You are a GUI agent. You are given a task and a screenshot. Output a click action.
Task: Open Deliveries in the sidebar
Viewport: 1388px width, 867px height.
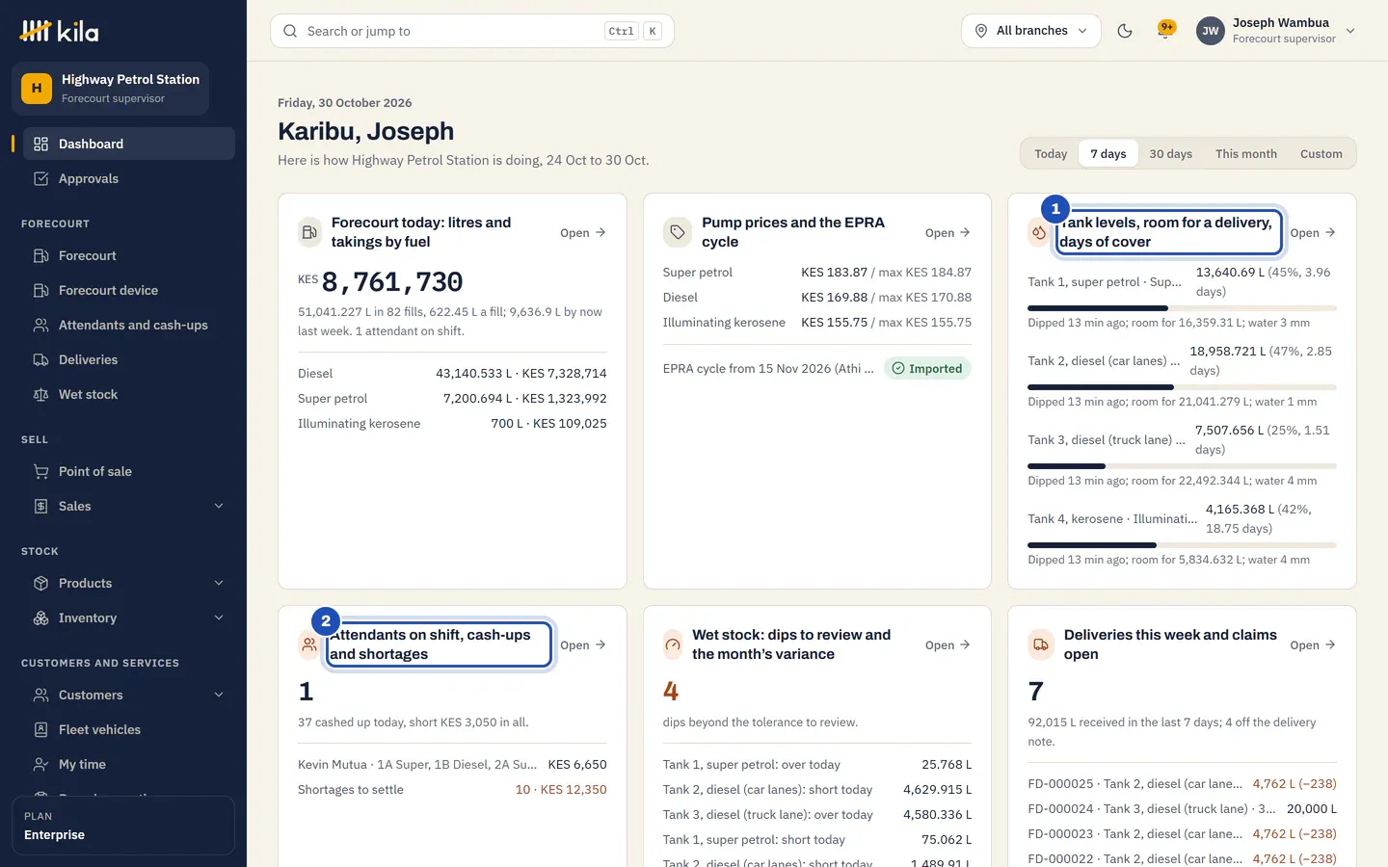129,359
